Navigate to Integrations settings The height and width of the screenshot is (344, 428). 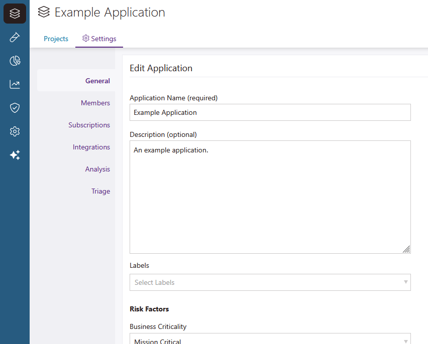[91, 147]
